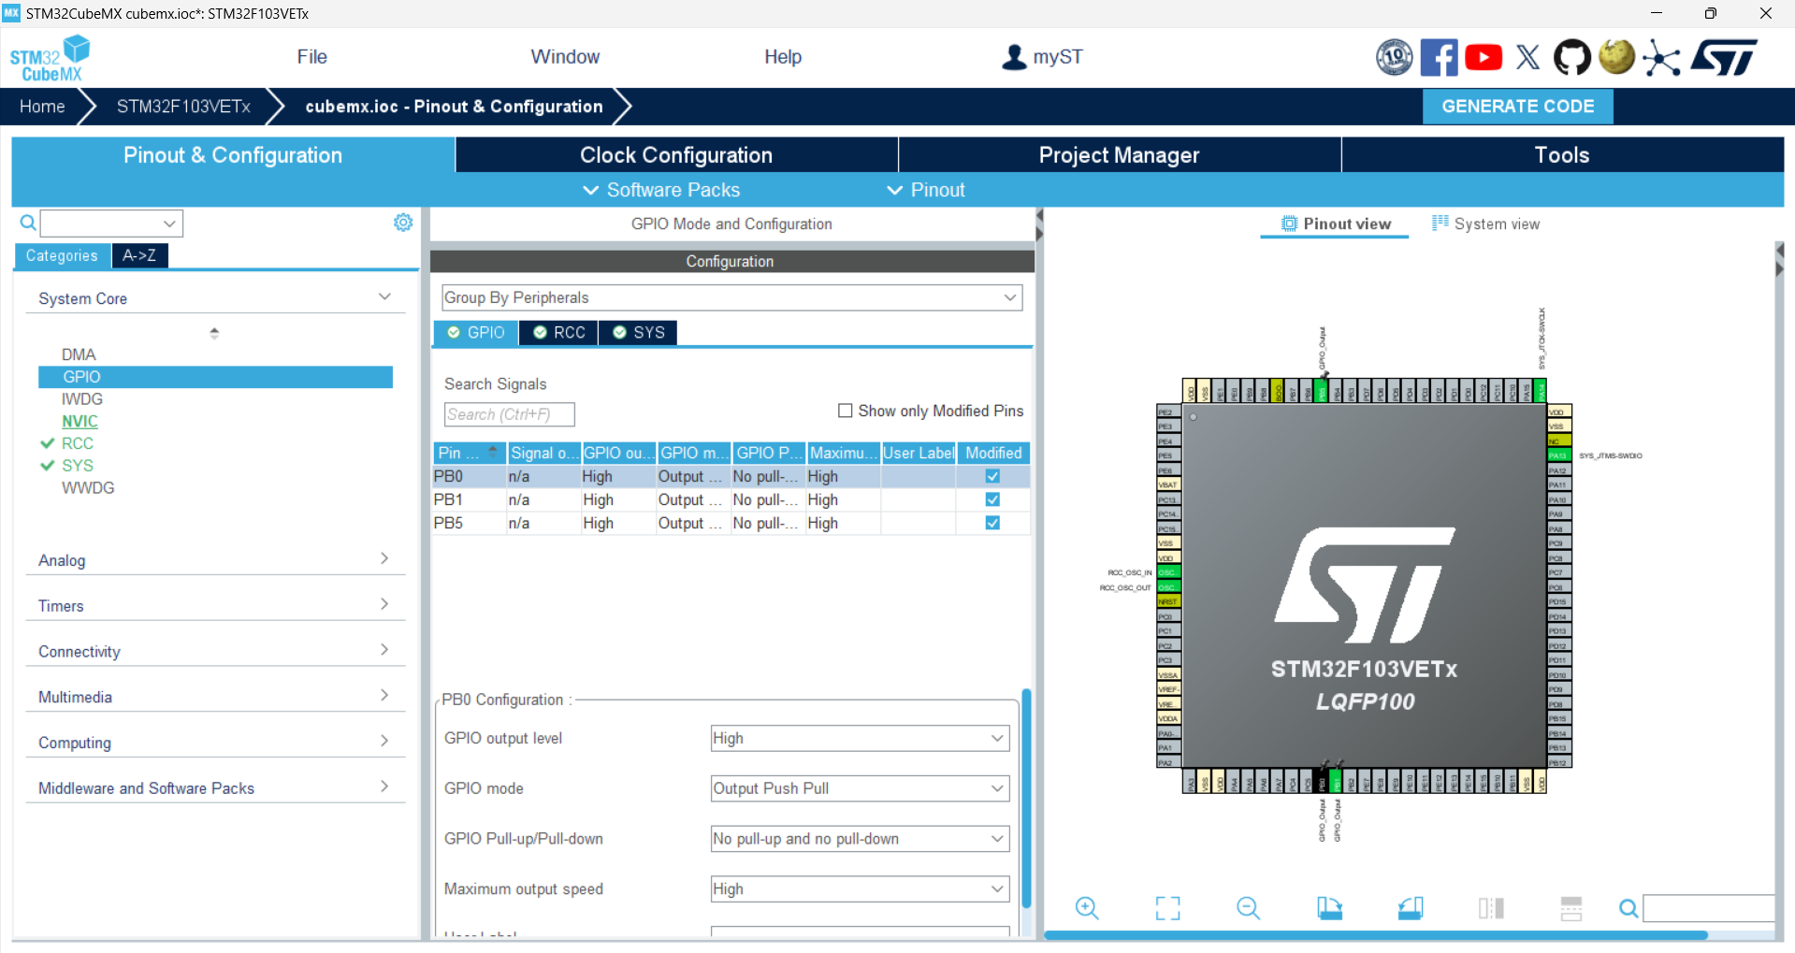Viewport: 1795px width, 953px height.
Task: Collapse the GPIO panel using side arrows
Action: coord(1038,224)
